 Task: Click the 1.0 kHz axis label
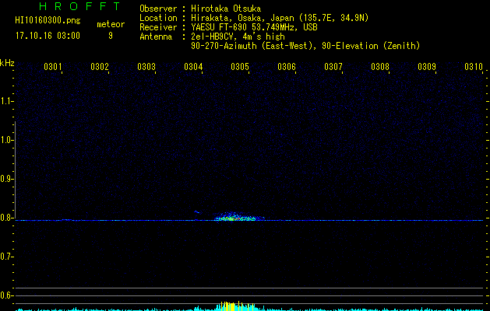(6, 140)
